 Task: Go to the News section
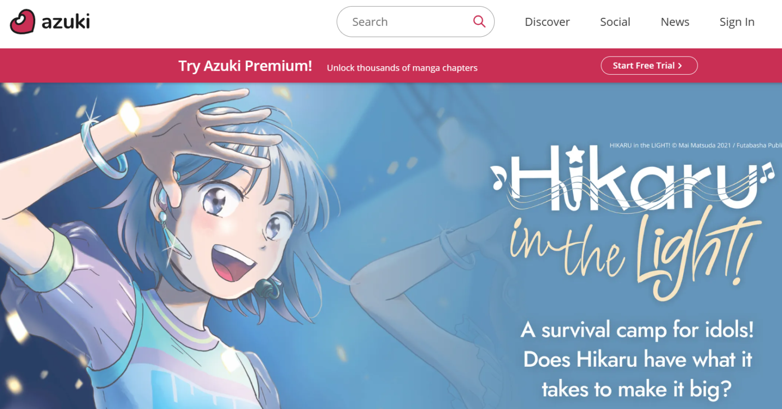pos(675,22)
